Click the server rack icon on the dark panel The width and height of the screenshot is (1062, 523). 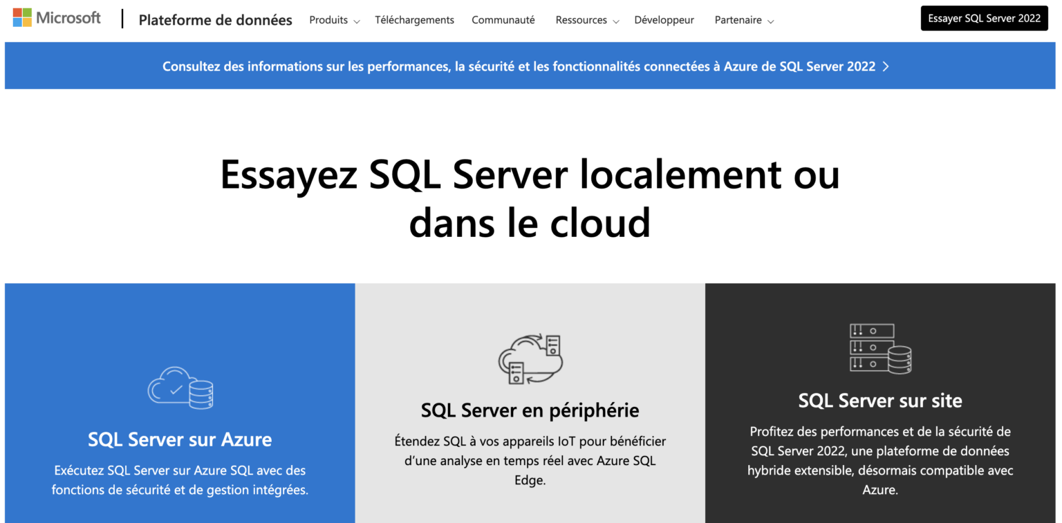pos(879,349)
